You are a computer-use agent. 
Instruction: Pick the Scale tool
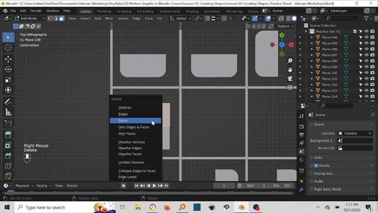pos(8,80)
